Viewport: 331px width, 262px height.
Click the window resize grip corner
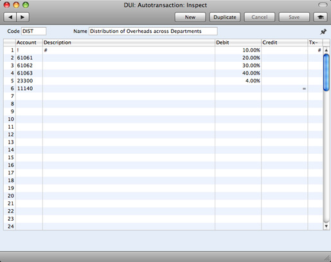327,258
